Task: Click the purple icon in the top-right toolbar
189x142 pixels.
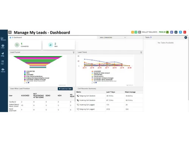Action: (x=172, y=32)
